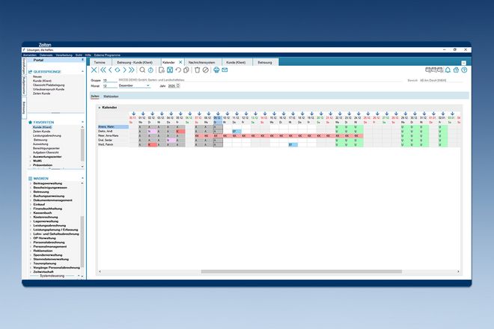
Task: Click the blue clock icon in the toolbar
Action: click(x=150, y=70)
